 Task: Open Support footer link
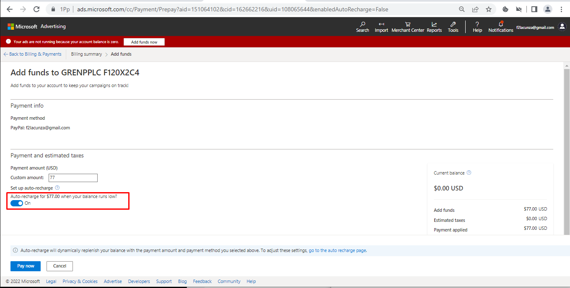[164, 281]
